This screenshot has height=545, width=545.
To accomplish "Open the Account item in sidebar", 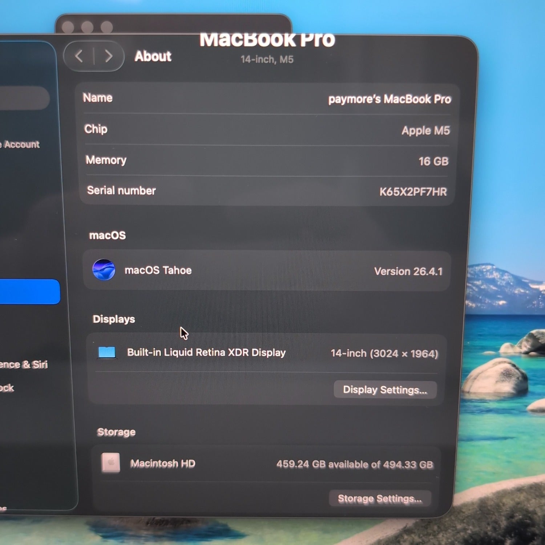I will 20,144.
